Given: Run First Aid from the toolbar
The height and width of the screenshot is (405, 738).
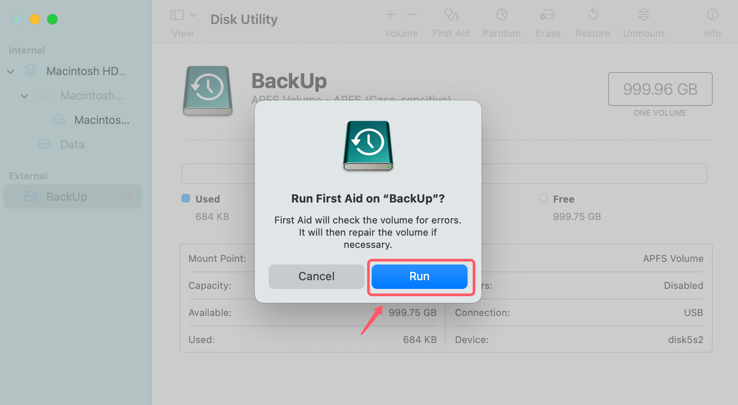Looking at the screenshot, I should pyautogui.click(x=451, y=21).
